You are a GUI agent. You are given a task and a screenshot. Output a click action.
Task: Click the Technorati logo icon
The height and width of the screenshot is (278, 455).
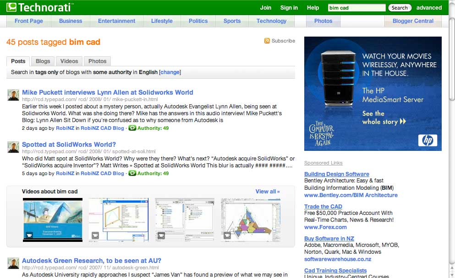coord(11,7)
